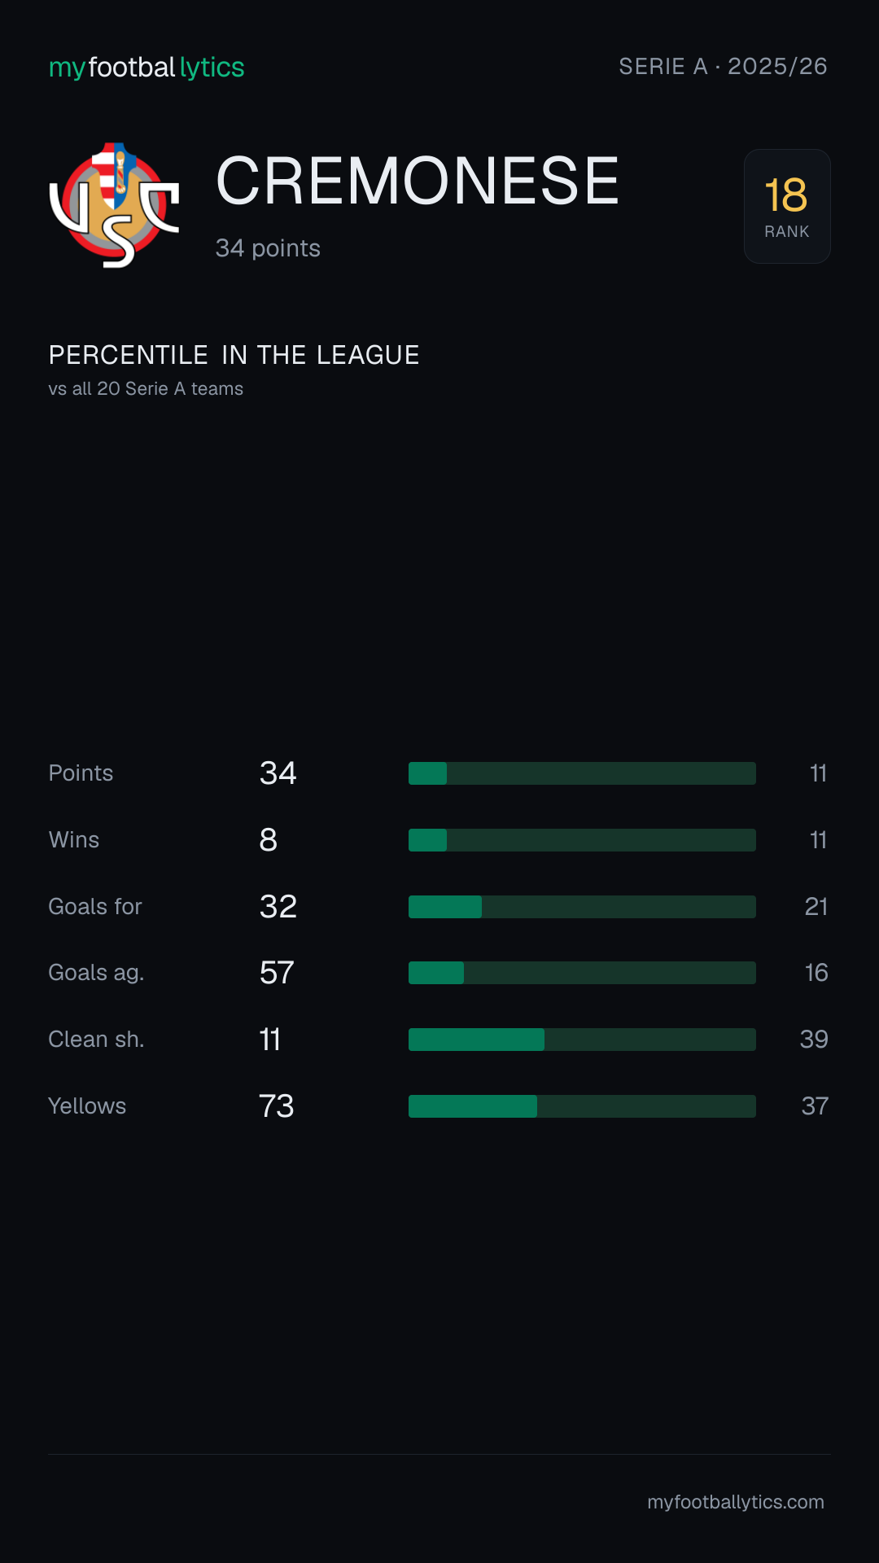Click the Yellows value 73

(x=277, y=1106)
